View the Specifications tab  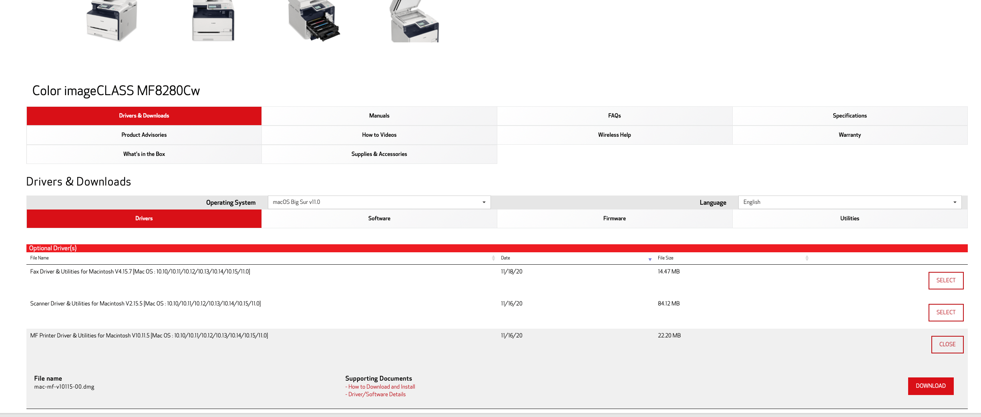(850, 116)
